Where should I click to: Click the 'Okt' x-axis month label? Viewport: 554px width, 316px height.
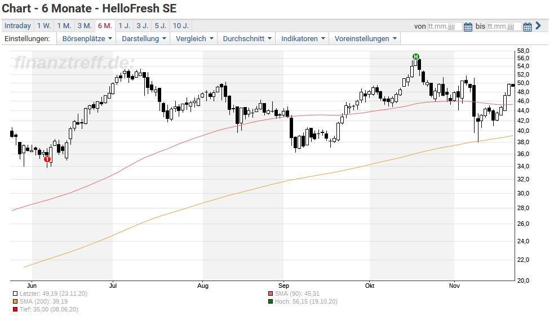[370, 286]
